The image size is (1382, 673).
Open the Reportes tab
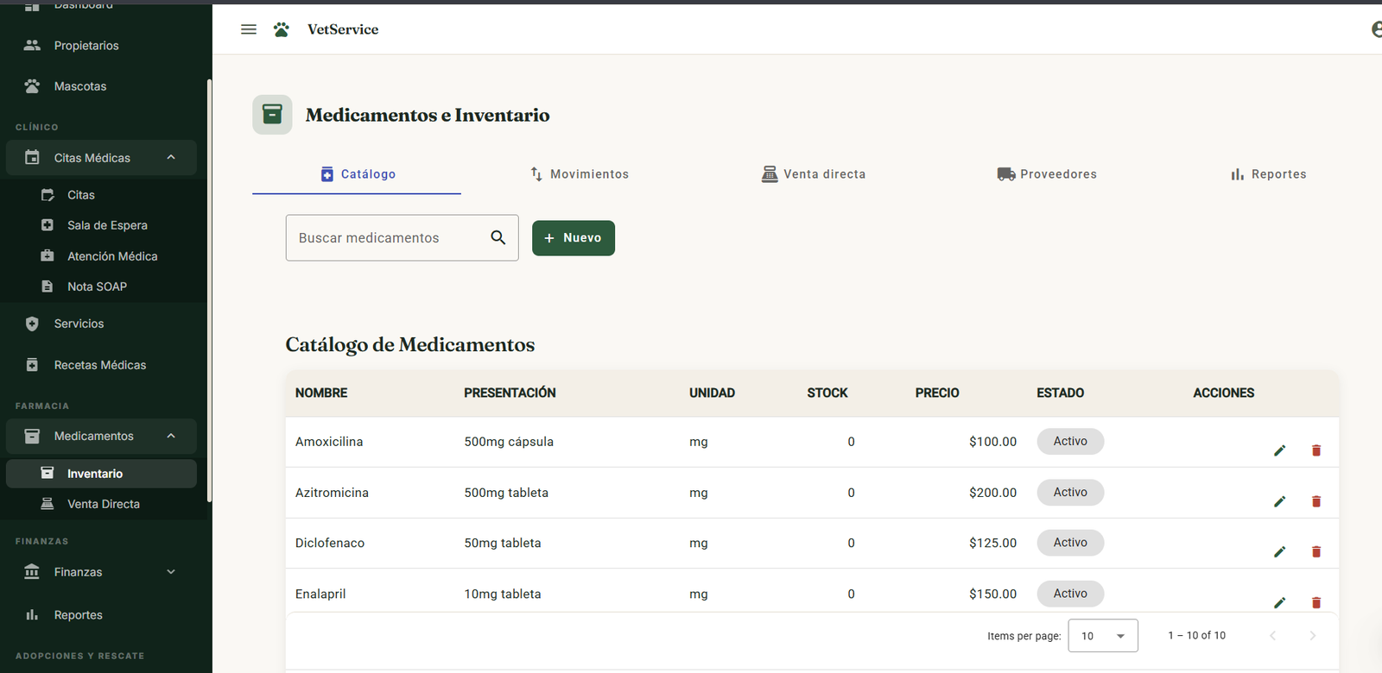click(1268, 173)
